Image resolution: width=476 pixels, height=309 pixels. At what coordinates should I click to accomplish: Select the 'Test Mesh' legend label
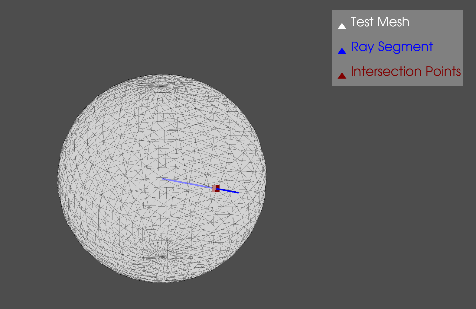coord(380,22)
